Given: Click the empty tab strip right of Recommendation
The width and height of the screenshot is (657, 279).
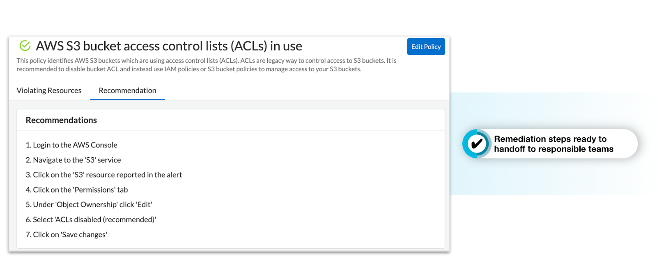Looking at the screenshot, I should tap(304, 91).
